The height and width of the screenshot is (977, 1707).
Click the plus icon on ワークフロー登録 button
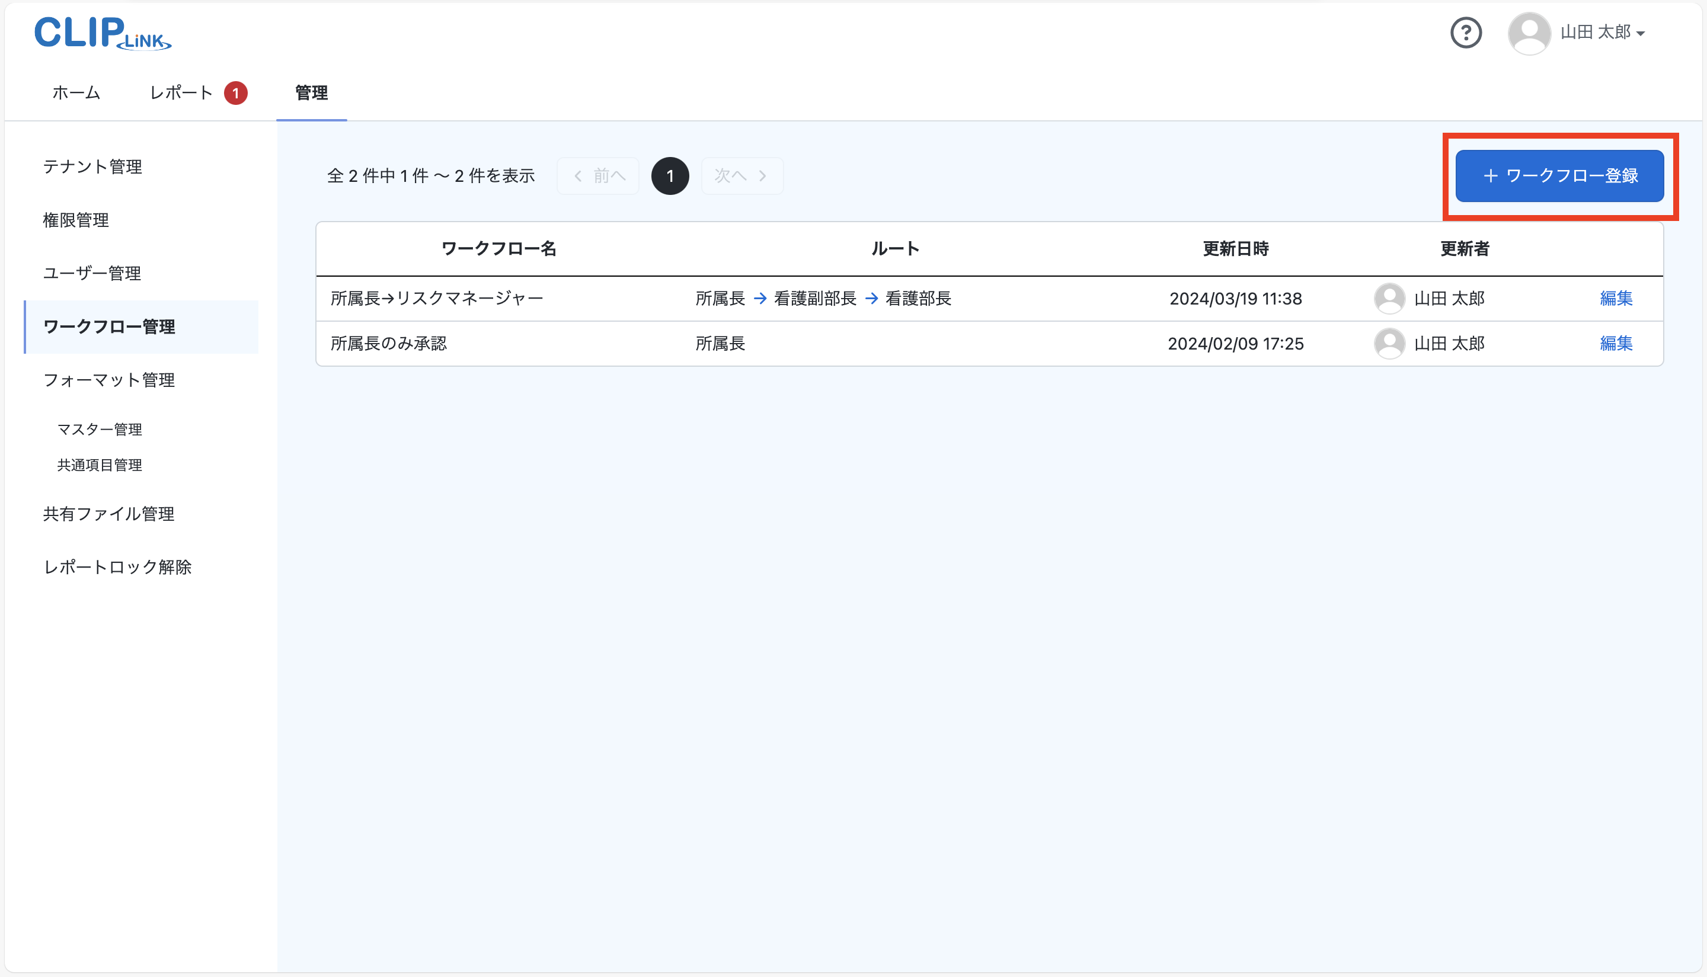[1490, 176]
